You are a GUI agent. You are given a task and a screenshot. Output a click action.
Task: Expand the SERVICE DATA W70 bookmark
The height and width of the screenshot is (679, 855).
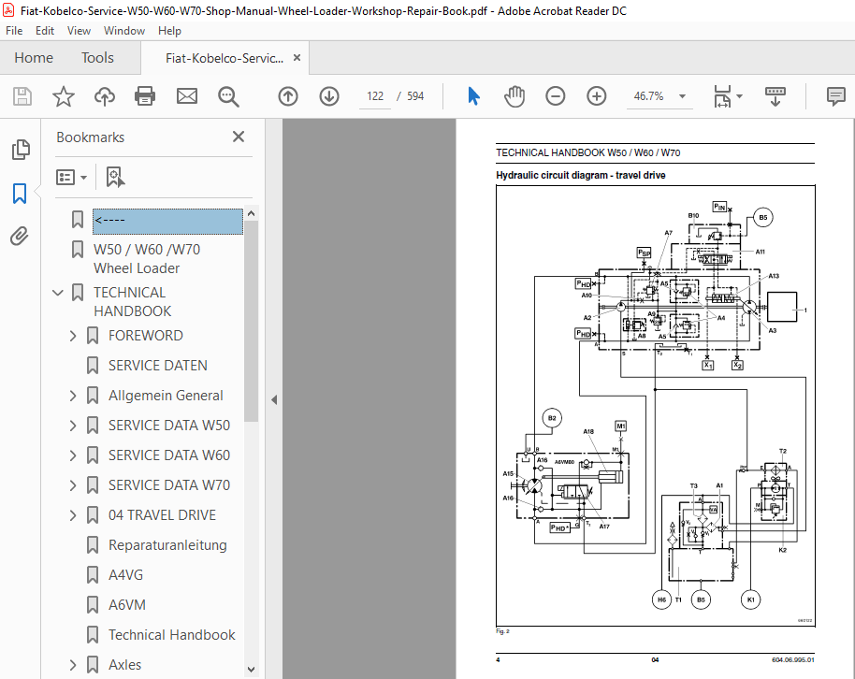point(73,486)
